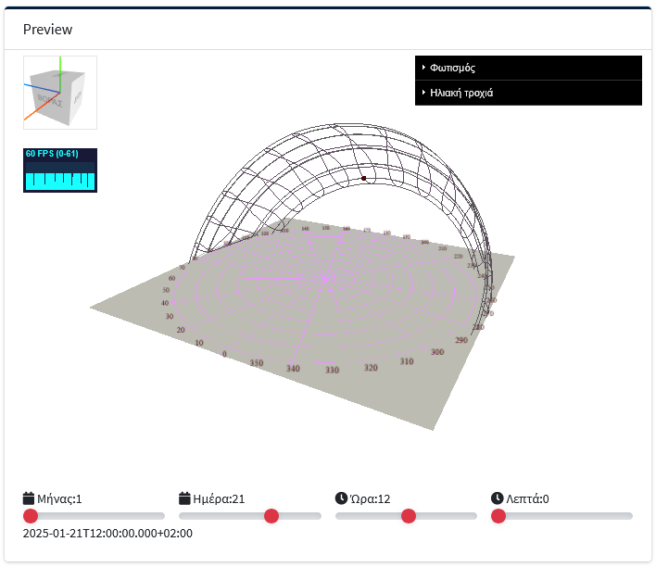
Task: Click the 330 azimuth label on ground plane
Action: click(332, 371)
